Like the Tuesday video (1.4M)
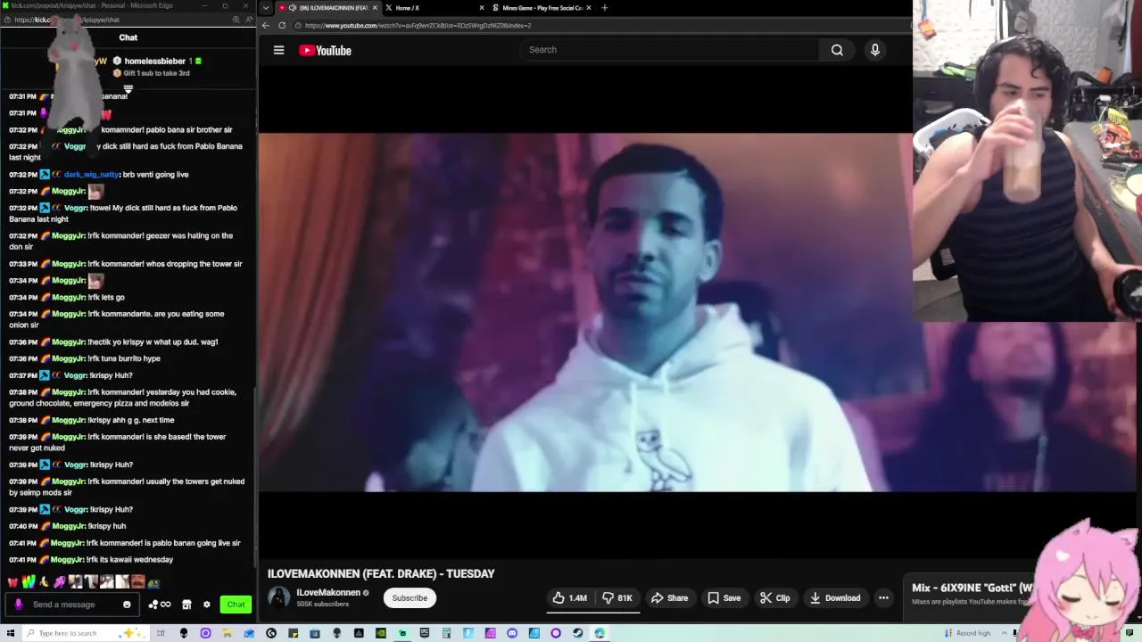This screenshot has height=642, width=1142. click(x=569, y=598)
